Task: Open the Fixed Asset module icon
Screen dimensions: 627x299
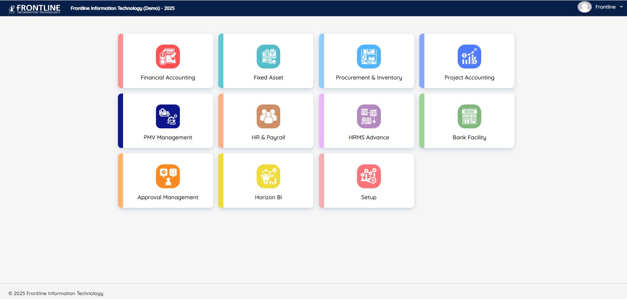Action: point(268,56)
